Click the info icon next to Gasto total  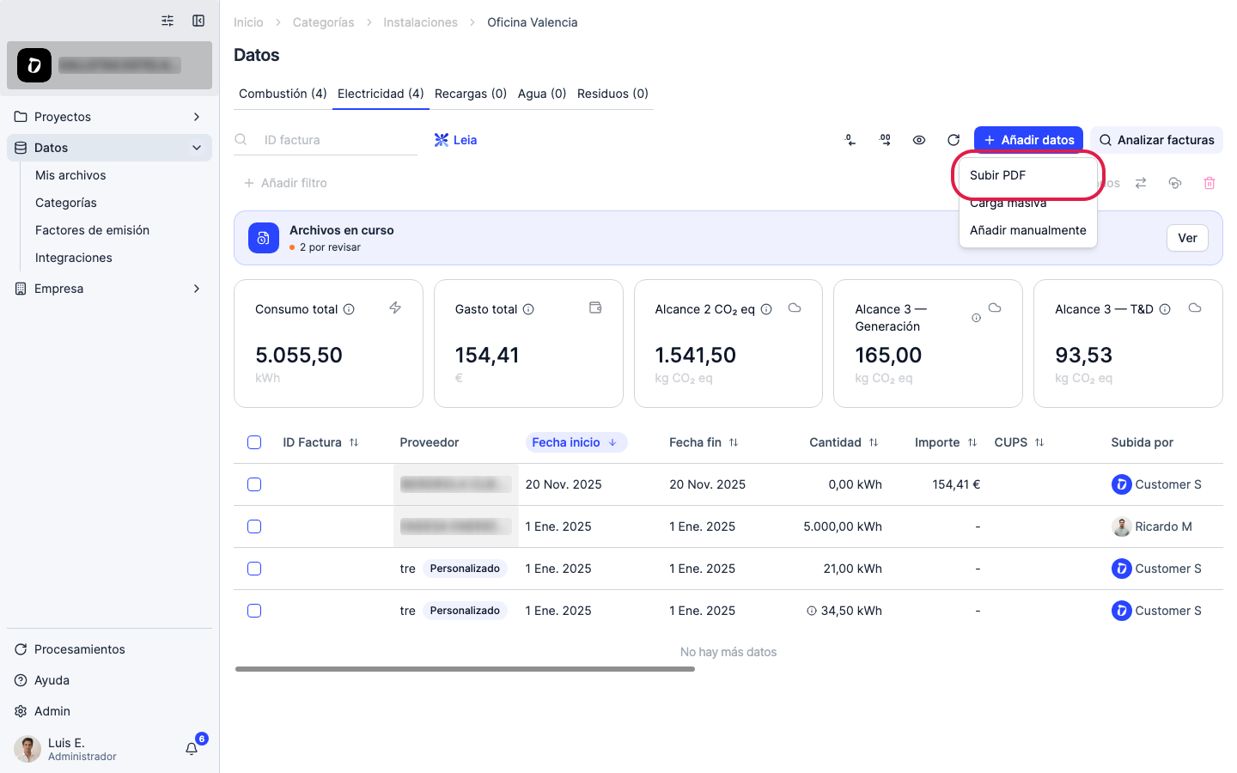pyautogui.click(x=528, y=309)
